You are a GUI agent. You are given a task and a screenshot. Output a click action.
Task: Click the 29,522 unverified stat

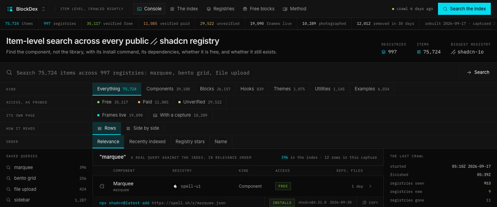(x=220, y=23)
